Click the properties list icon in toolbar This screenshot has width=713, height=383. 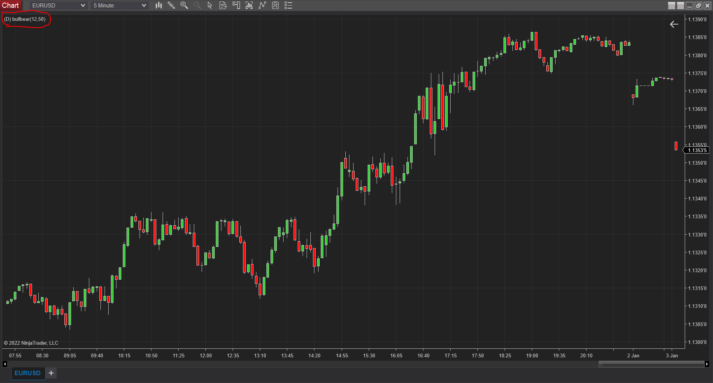(288, 5)
